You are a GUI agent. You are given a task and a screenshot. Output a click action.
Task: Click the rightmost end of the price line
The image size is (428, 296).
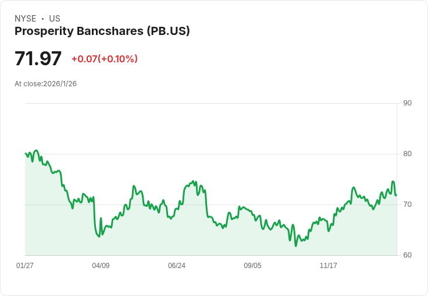(396, 195)
